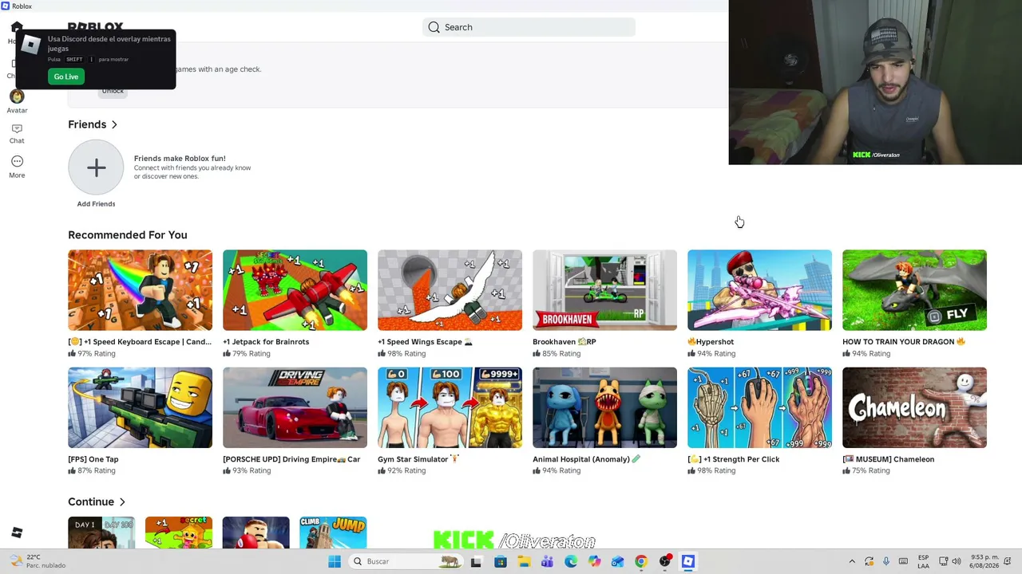This screenshot has height=574, width=1022.
Task: Open the Brookhaven RP game thumbnail
Action: 604,290
